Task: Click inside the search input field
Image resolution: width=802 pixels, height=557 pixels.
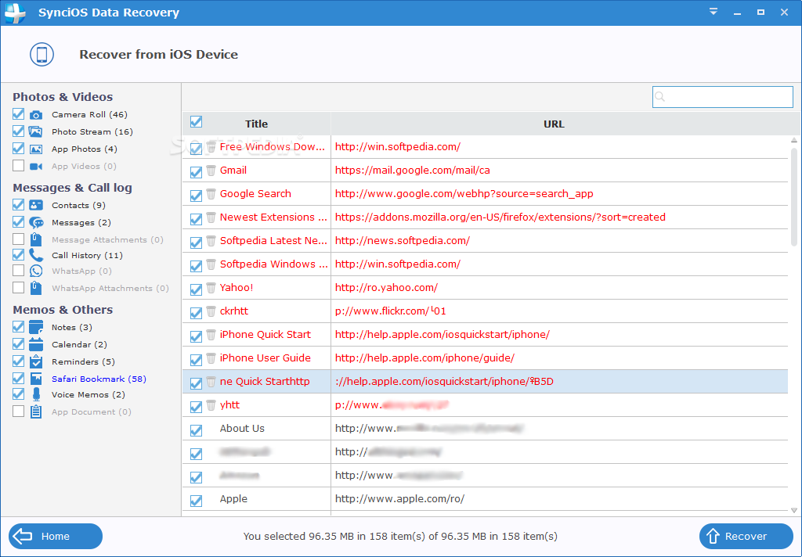Action: 723,96
